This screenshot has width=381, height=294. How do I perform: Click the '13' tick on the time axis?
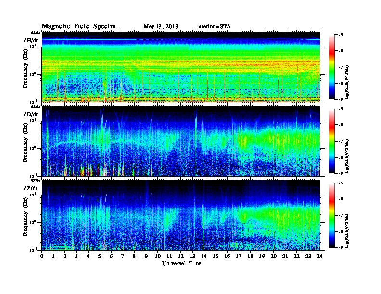pyautogui.click(x=192, y=257)
